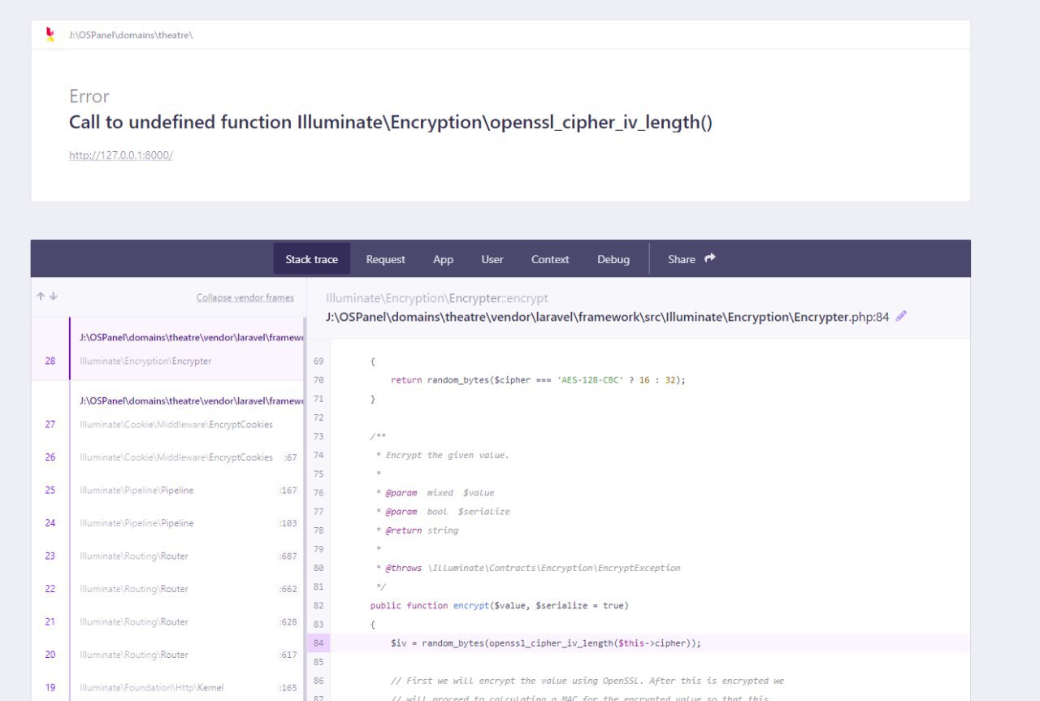
Task: Click the @param bool $serialize comment line
Action: 443,512
